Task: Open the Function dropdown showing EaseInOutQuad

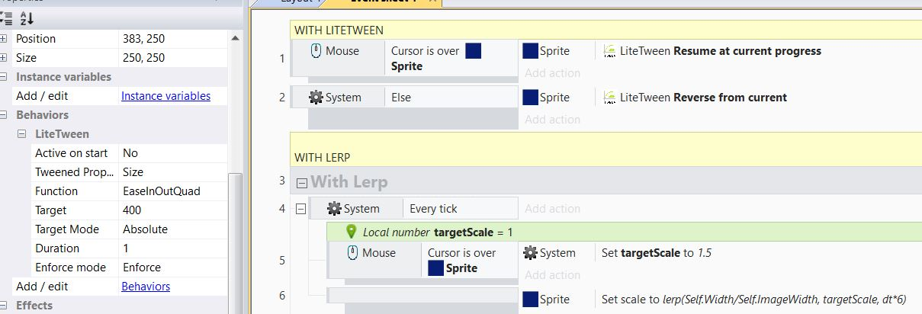Action: pyautogui.click(x=172, y=191)
